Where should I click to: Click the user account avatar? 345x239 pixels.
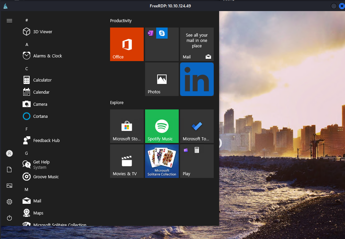9,153
